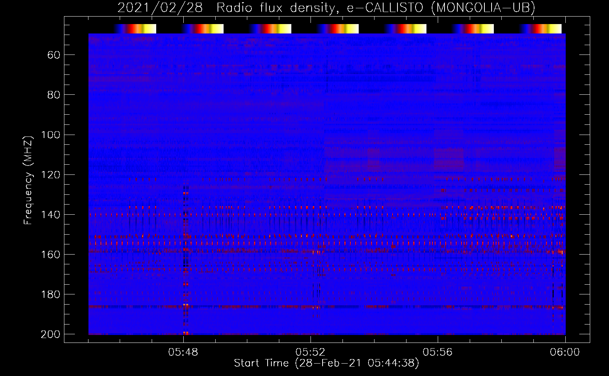This screenshot has width=609, height=376.
Task: Click the 05:56 time tick label
Action: point(438,352)
